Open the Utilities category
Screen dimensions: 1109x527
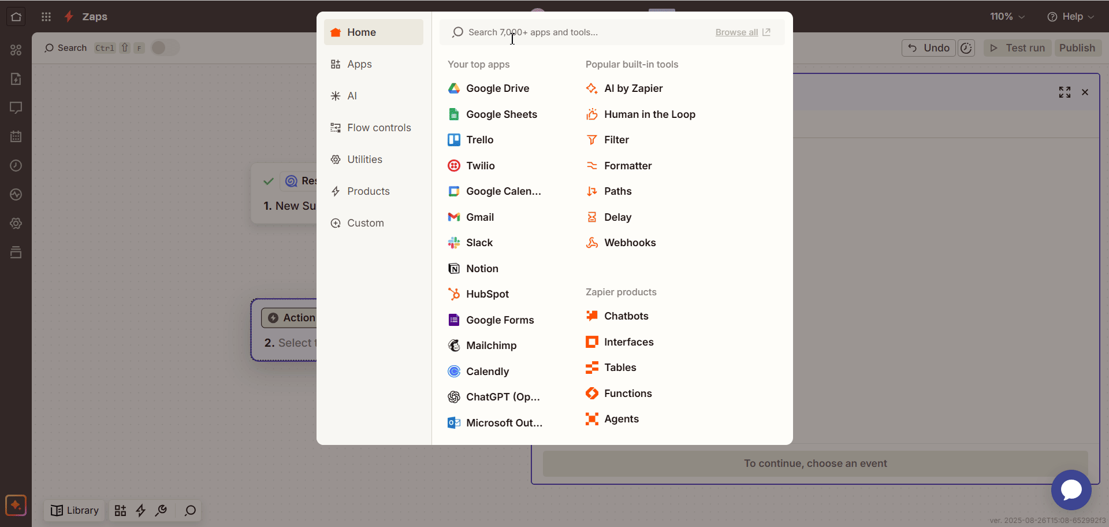[373, 159]
